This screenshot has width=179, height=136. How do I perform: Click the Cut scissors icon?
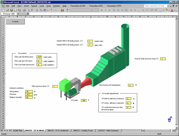[37, 10]
